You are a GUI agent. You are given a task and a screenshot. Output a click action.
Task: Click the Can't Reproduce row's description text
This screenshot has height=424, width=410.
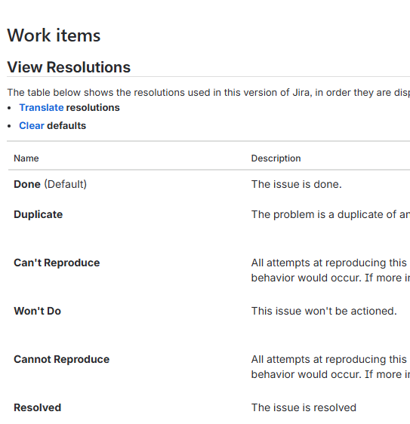(331, 270)
